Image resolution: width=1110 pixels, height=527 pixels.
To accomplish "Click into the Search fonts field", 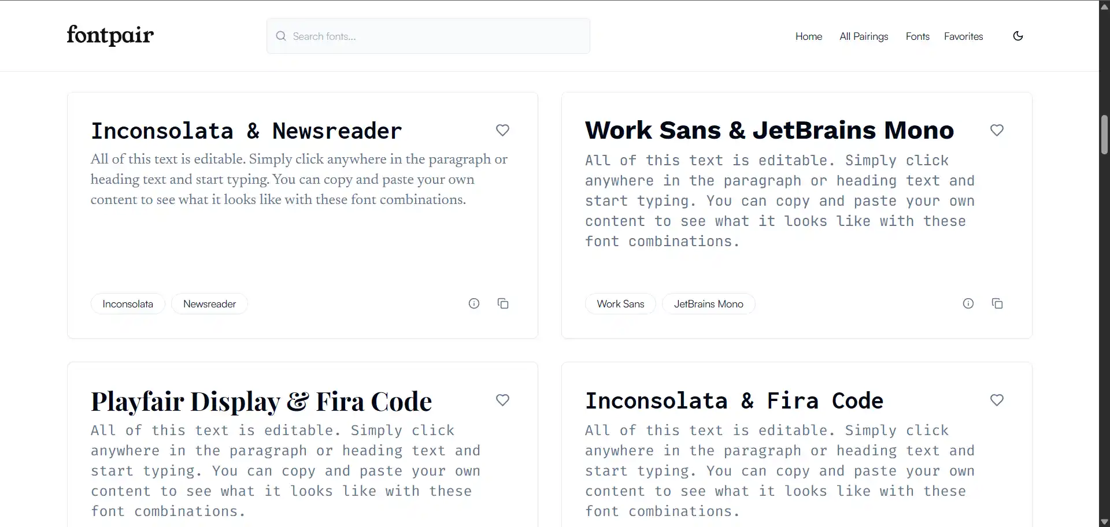I will (428, 36).
